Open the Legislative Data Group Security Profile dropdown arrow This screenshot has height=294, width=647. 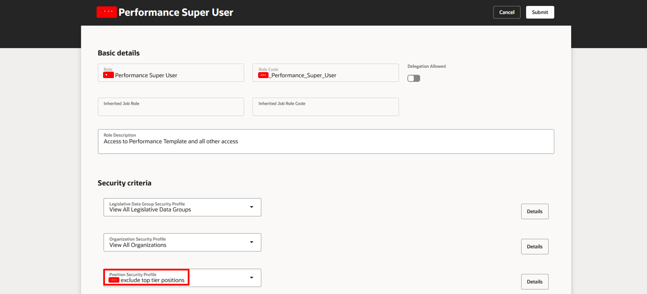coord(252,207)
